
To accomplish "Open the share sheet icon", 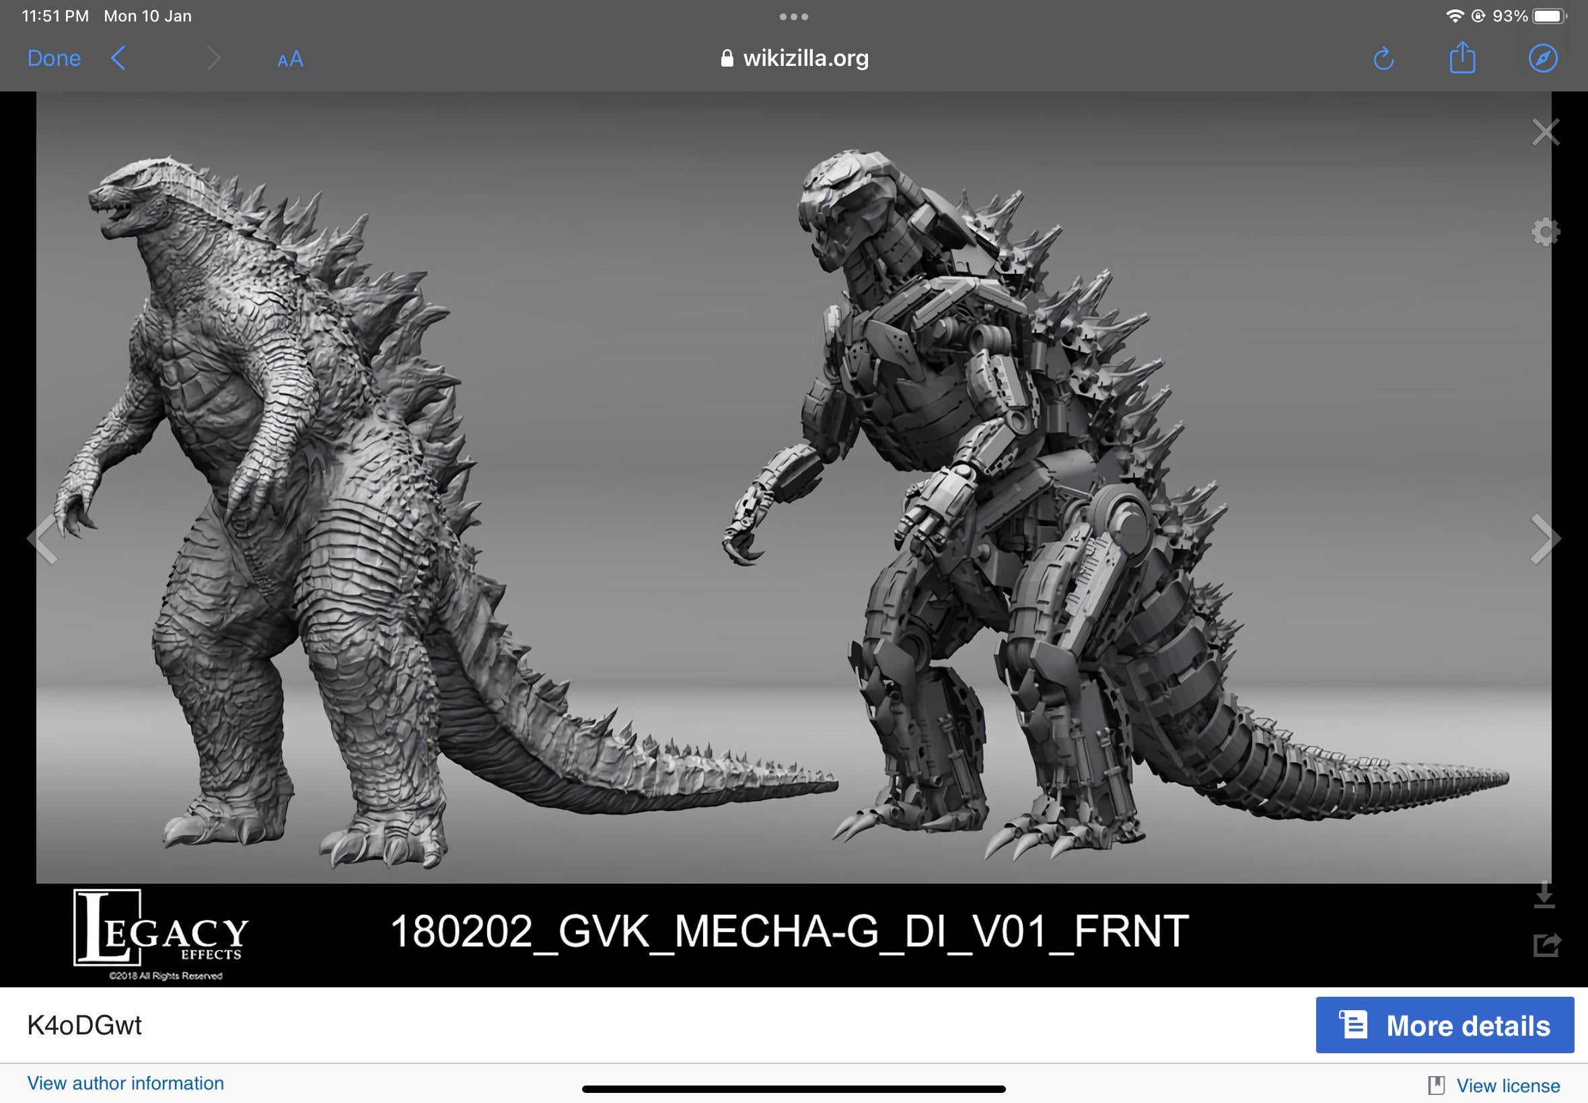I will (x=1462, y=57).
